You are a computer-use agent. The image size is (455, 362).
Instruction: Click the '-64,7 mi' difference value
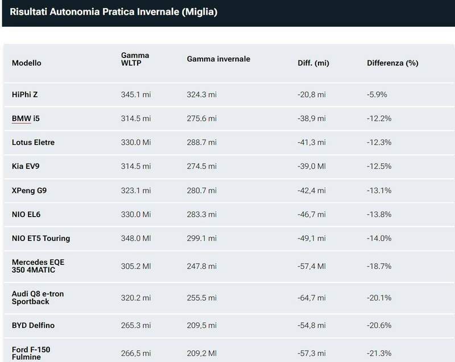tap(312, 297)
